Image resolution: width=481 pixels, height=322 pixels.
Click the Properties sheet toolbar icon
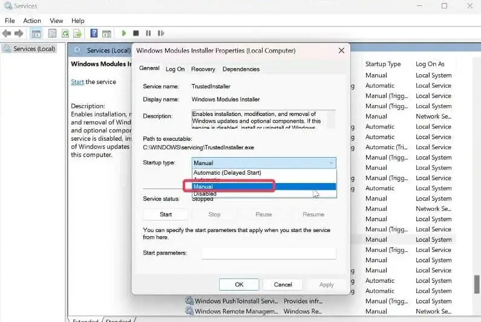coord(52,33)
